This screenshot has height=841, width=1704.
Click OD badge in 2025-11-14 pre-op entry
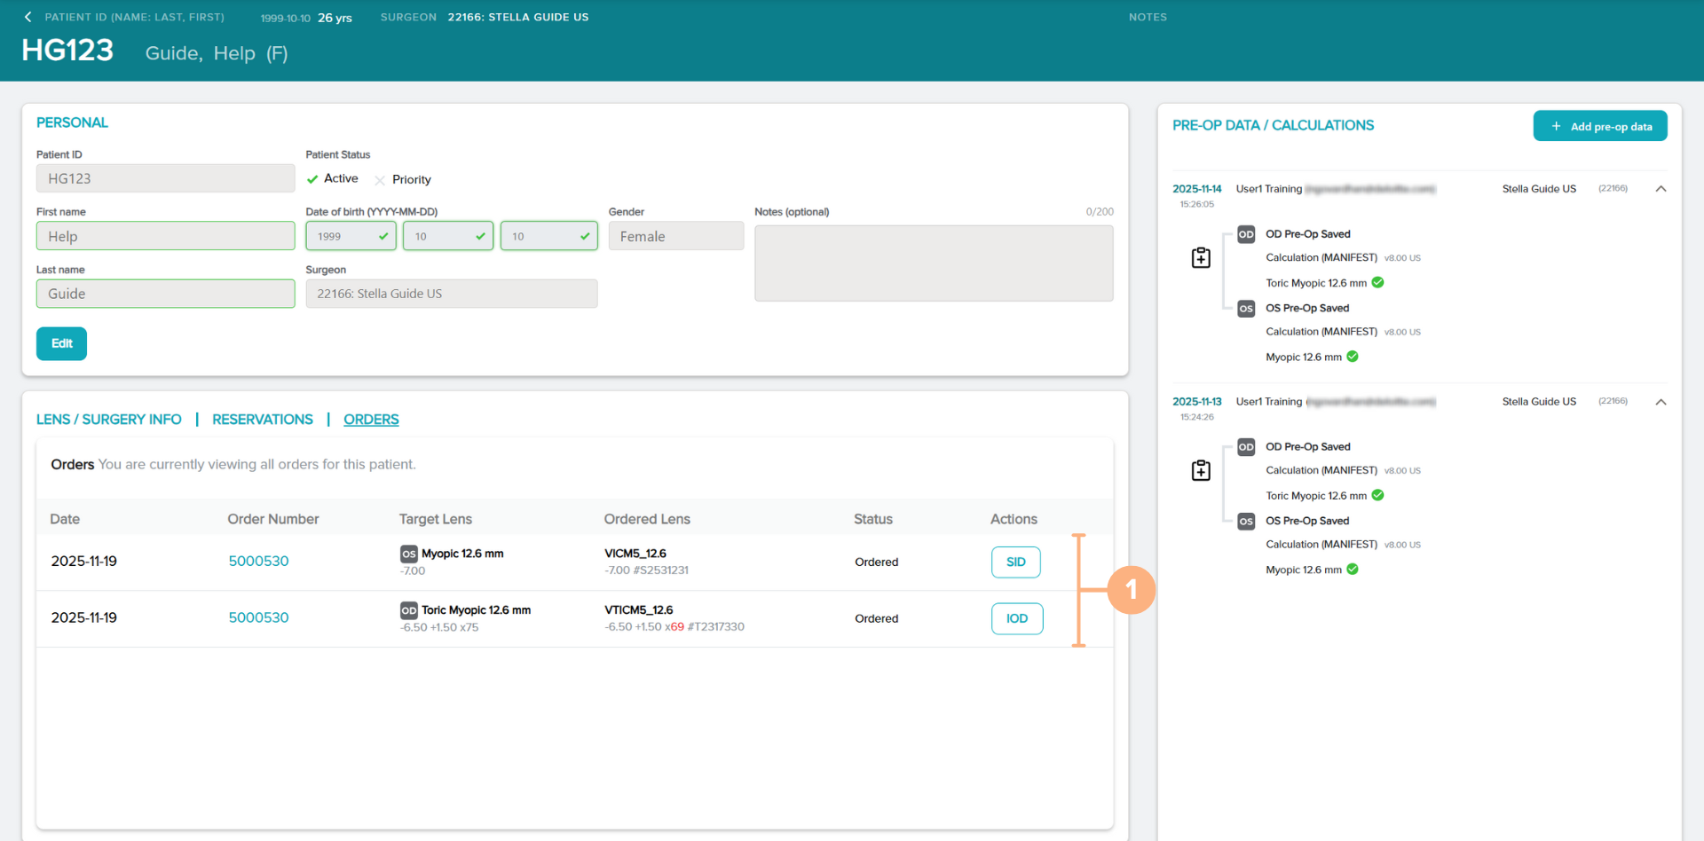1246,234
